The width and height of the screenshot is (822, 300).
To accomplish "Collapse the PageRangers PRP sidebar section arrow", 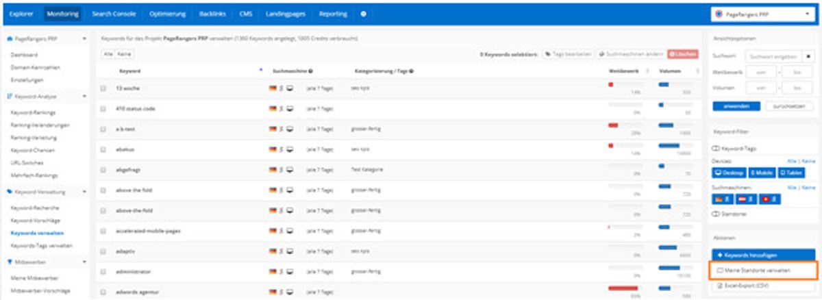I will click(84, 39).
